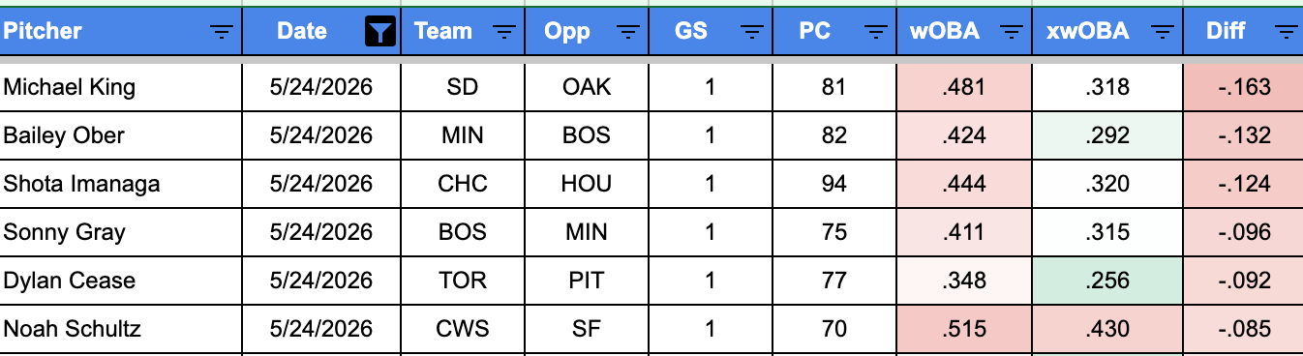Open the Diff column filter icon
The height and width of the screenshot is (356, 1303).
1285,32
